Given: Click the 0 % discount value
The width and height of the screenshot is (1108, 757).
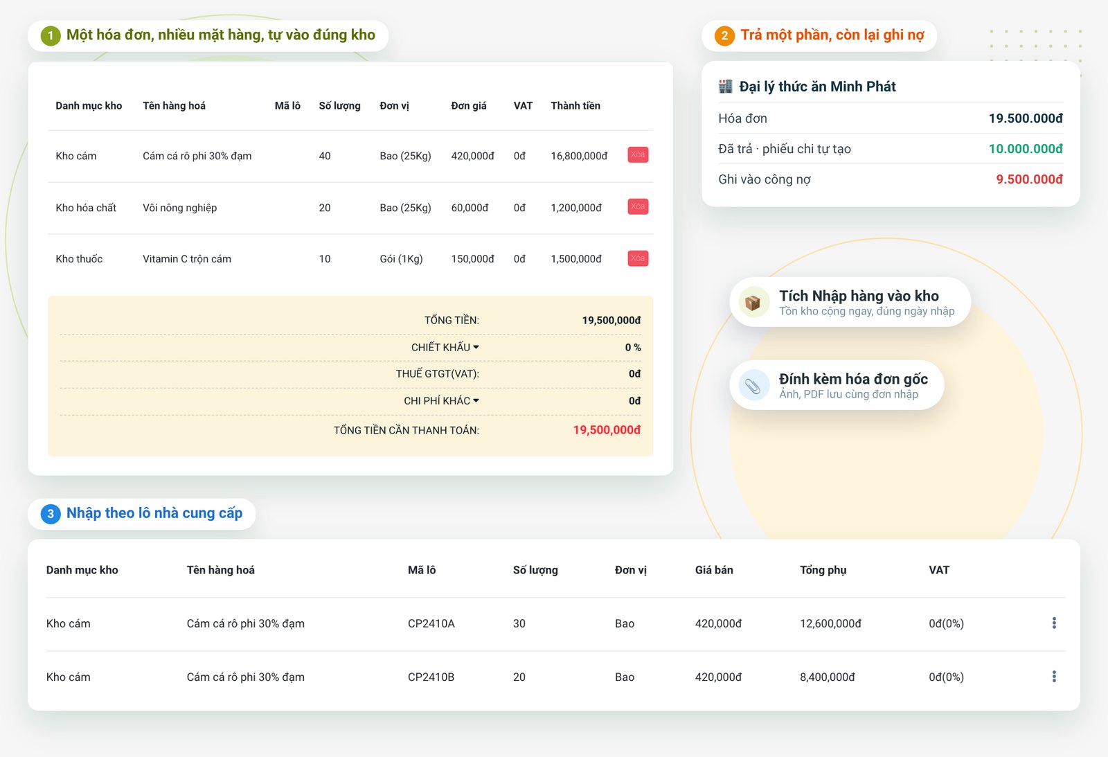Looking at the screenshot, I should coord(633,347).
